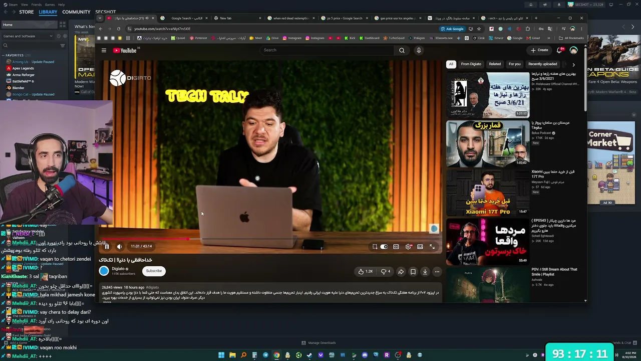Show more filter chips with right arrow
Image resolution: width=641 pixels, height=361 pixels.
[573, 64]
